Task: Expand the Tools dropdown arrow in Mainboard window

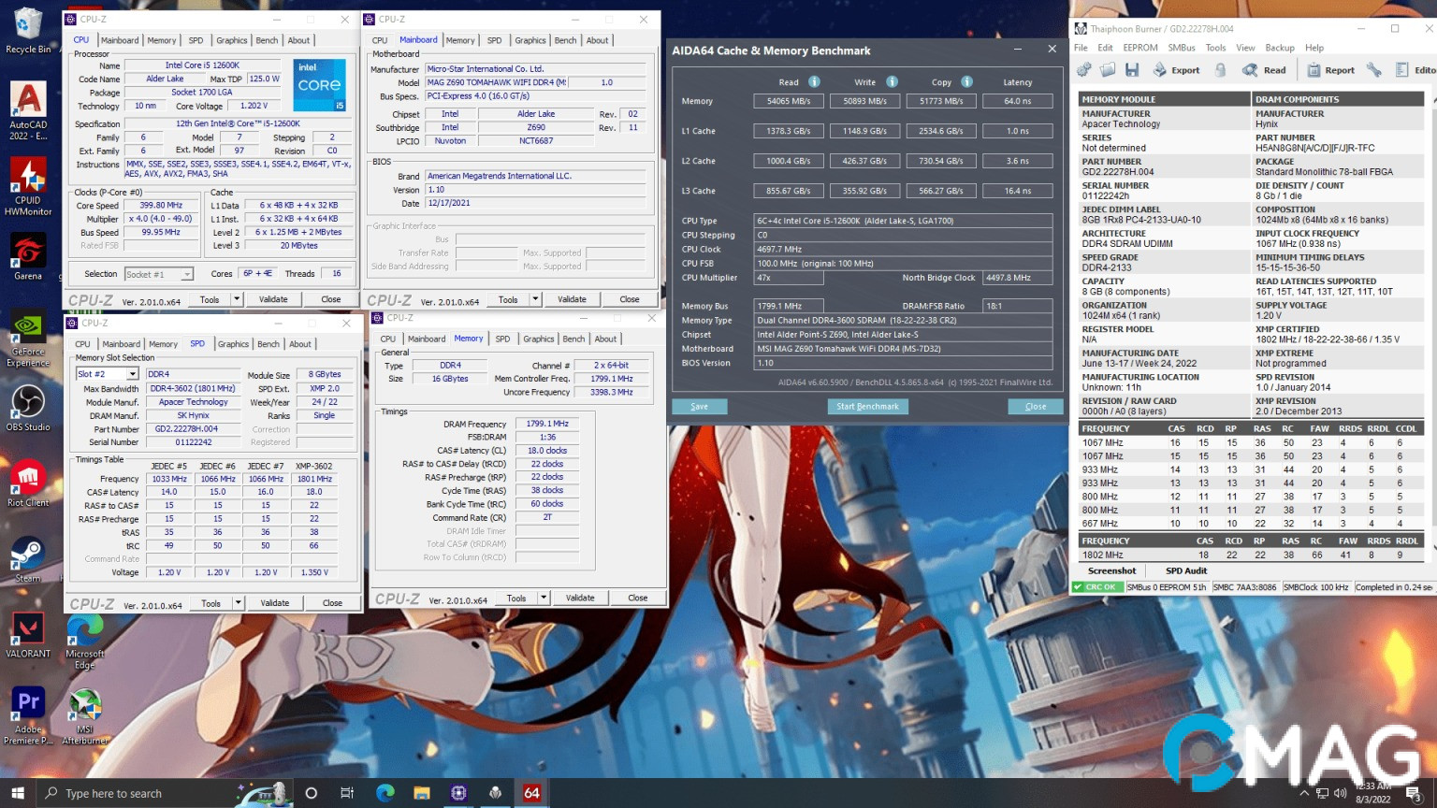Action: point(535,300)
